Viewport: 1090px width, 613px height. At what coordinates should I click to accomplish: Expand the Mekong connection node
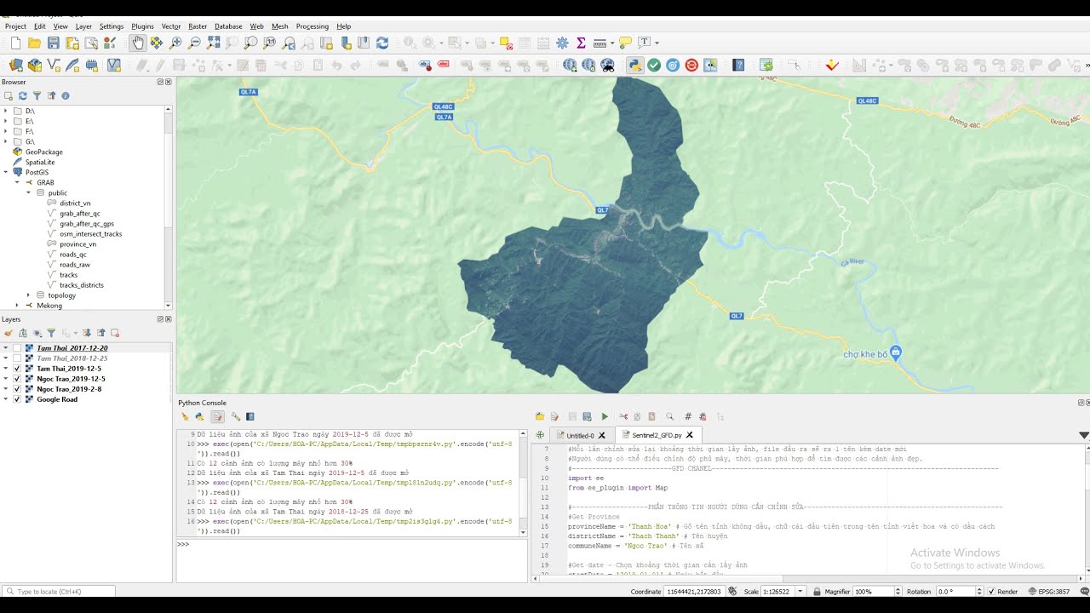point(18,306)
